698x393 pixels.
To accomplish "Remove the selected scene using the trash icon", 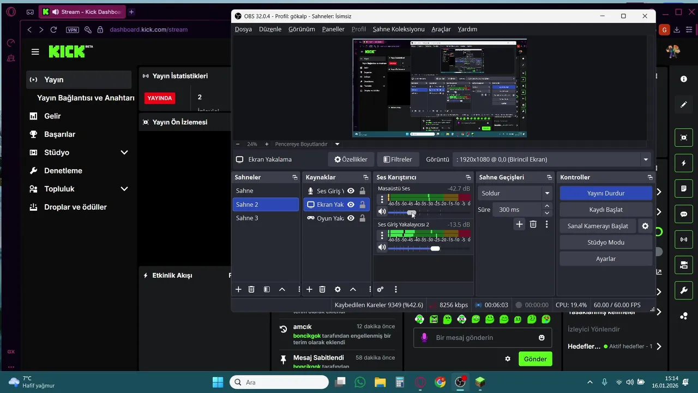I will (x=251, y=289).
